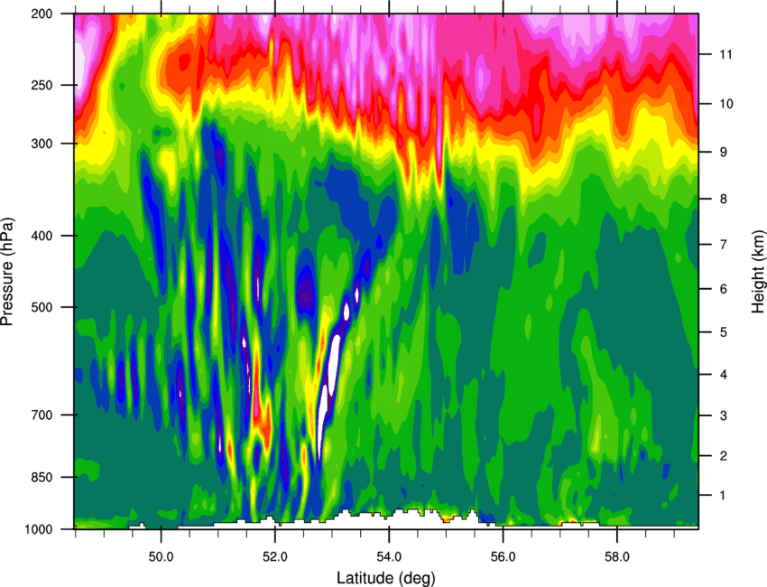The width and height of the screenshot is (767, 587).
Task: Click the 3 km height label
Action: click(x=724, y=415)
